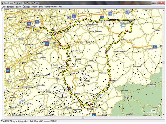
Task: Open the Suchen menu
Action: coord(18,7)
